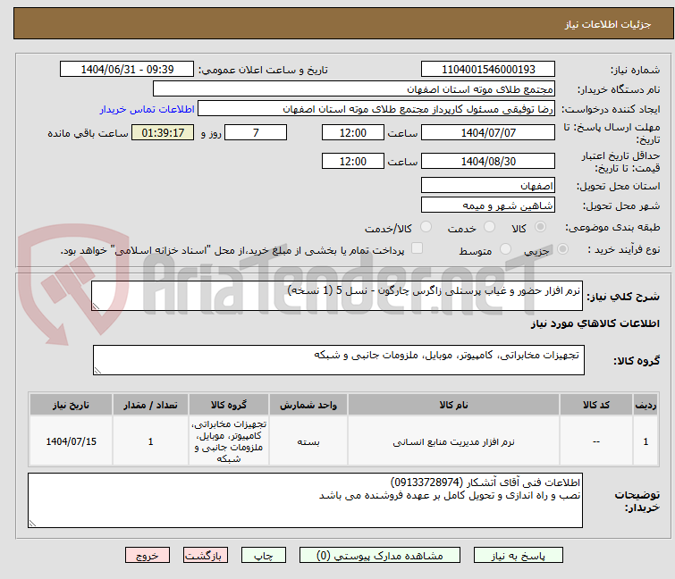The width and height of the screenshot is (675, 579).
Task: Select the کالا radio button
Action: tap(540, 227)
